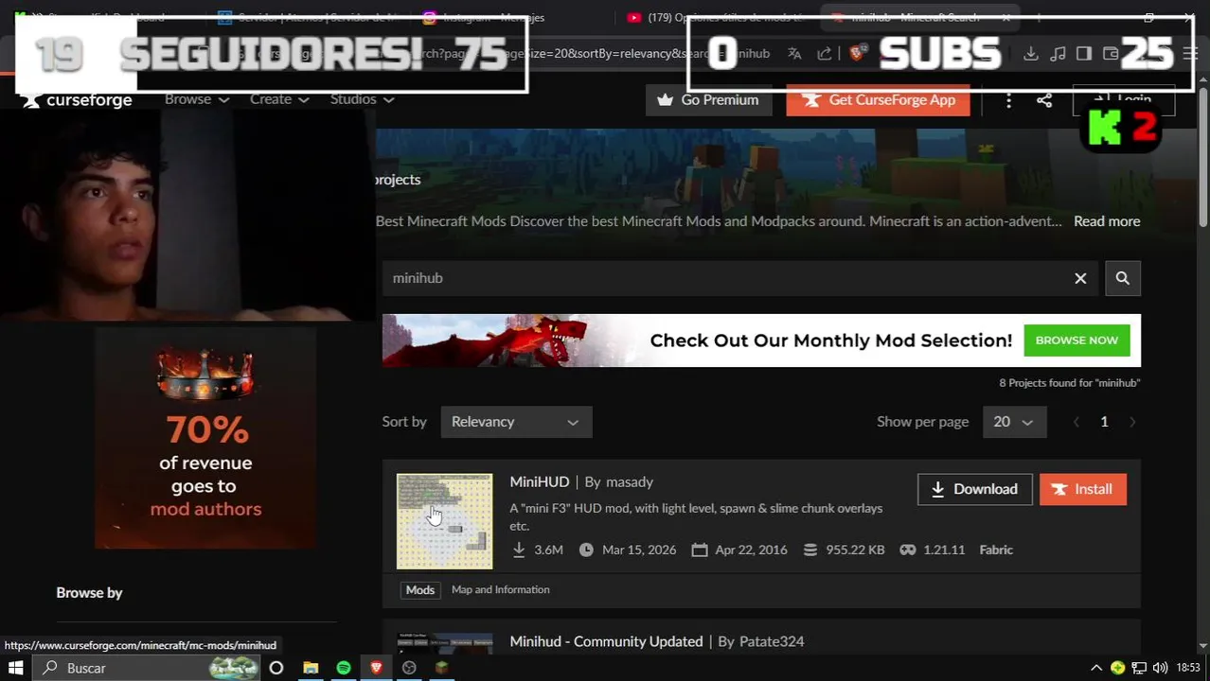Clear the search with X icon
1210x681 pixels.
coord(1080,278)
